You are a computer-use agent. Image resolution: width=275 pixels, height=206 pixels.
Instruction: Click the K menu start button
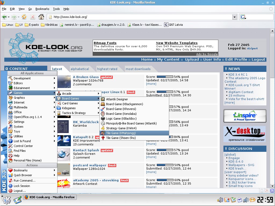tap(7, 200)
